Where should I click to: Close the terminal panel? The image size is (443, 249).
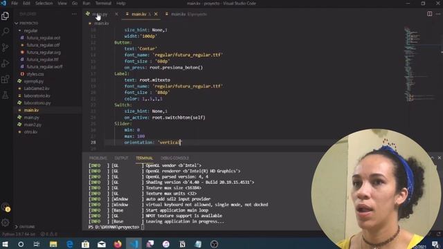coord(440,158)
